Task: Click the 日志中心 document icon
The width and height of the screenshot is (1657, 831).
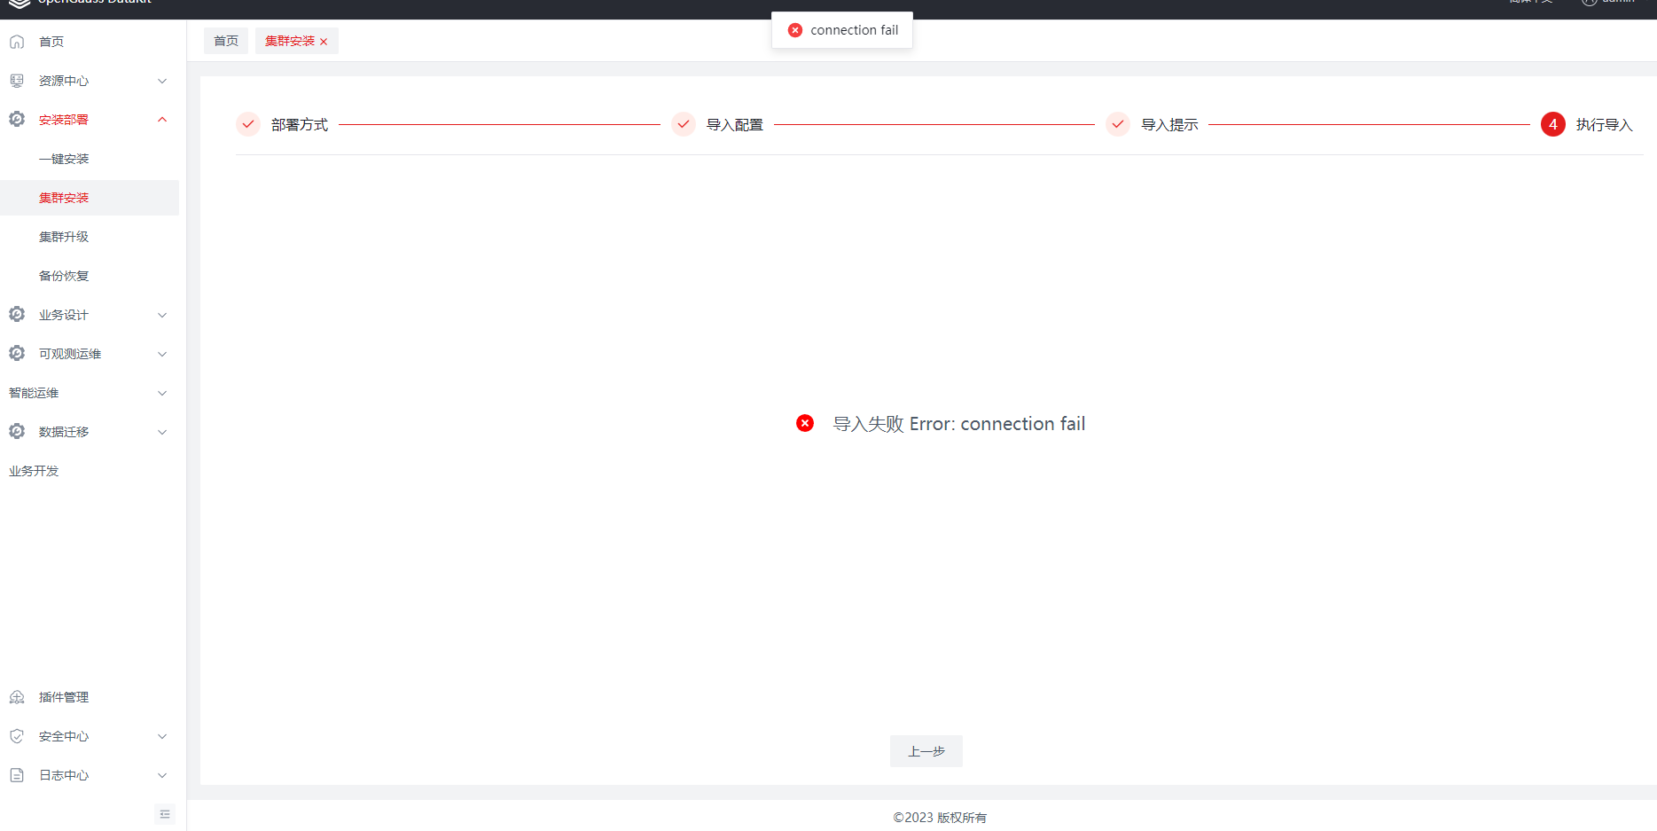Action: [17, 775]
